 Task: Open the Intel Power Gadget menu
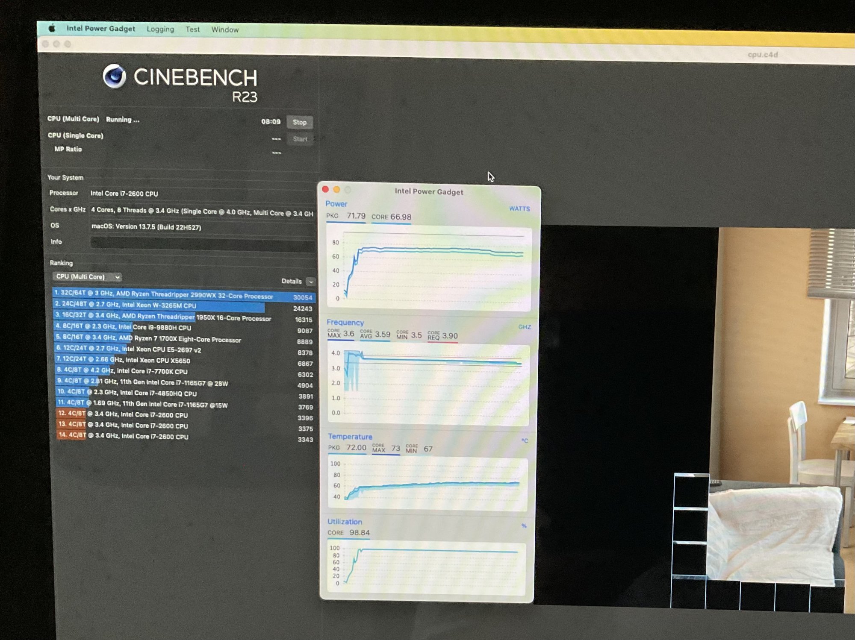pyautogui.click(x=100, y=29)
